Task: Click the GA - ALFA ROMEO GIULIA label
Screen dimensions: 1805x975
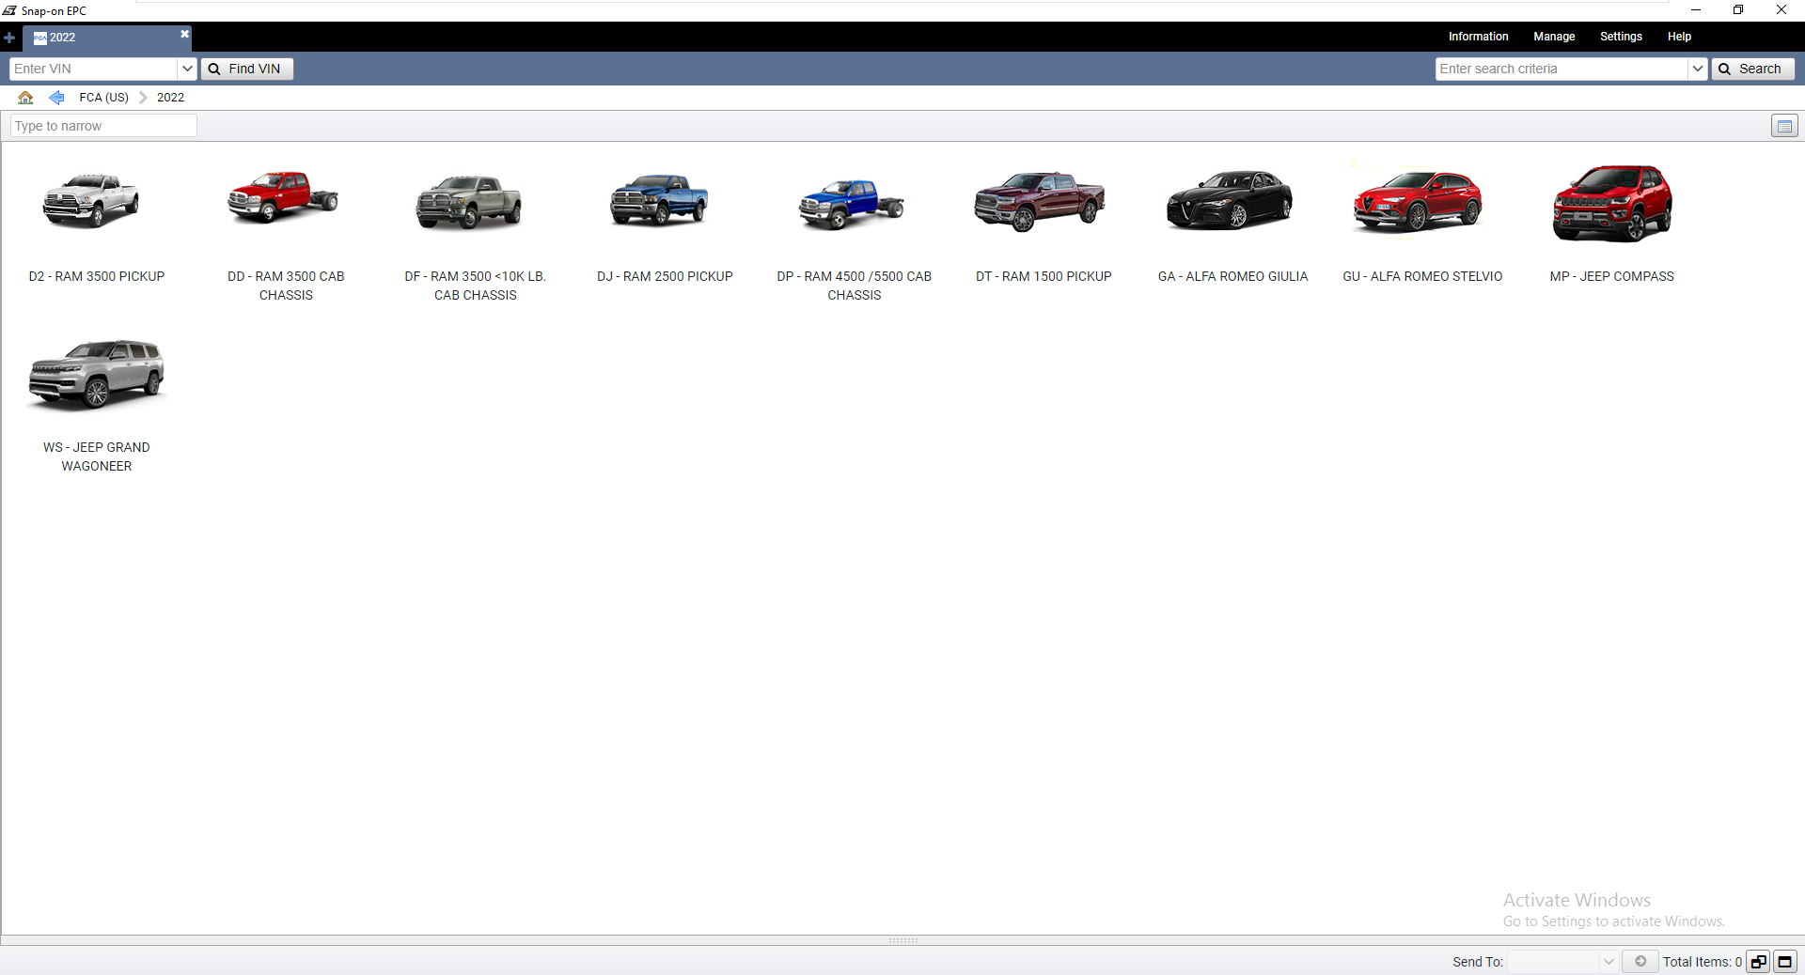Action: pos(1232,276)
